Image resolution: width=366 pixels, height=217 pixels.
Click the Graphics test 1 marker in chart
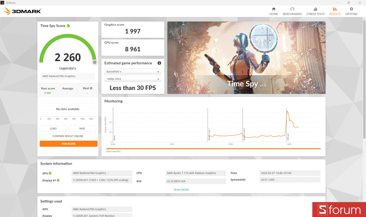click(209, 134)
